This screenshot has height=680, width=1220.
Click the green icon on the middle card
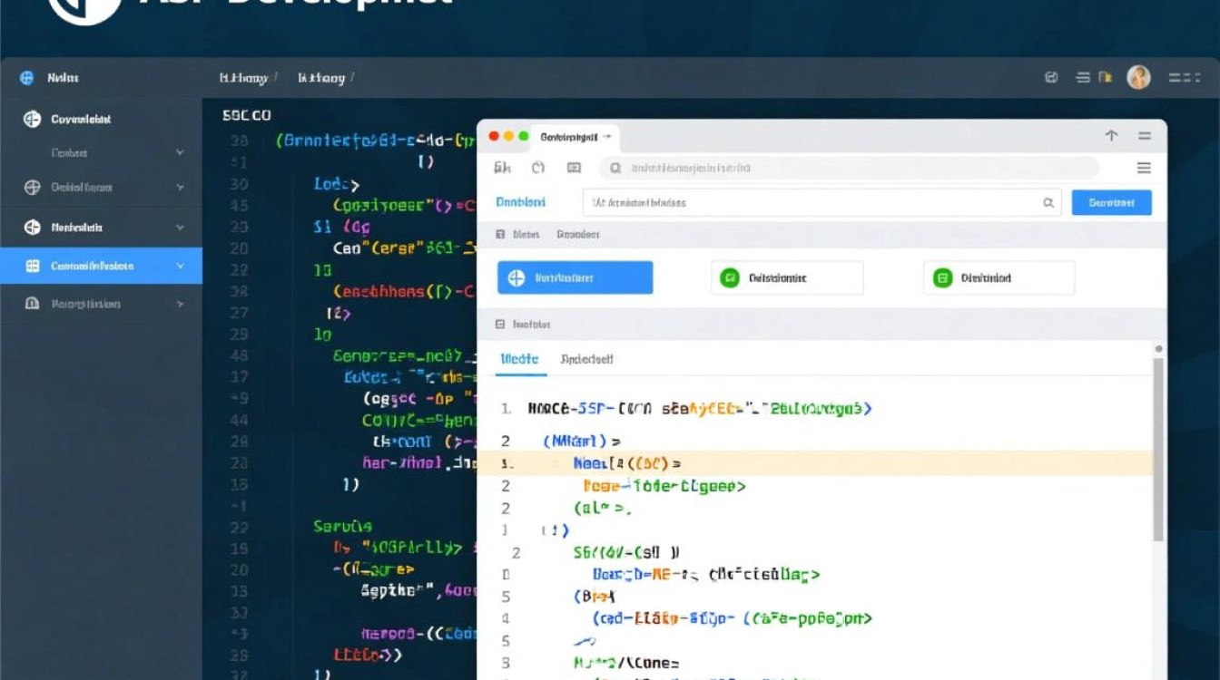(x=730, y=278)
